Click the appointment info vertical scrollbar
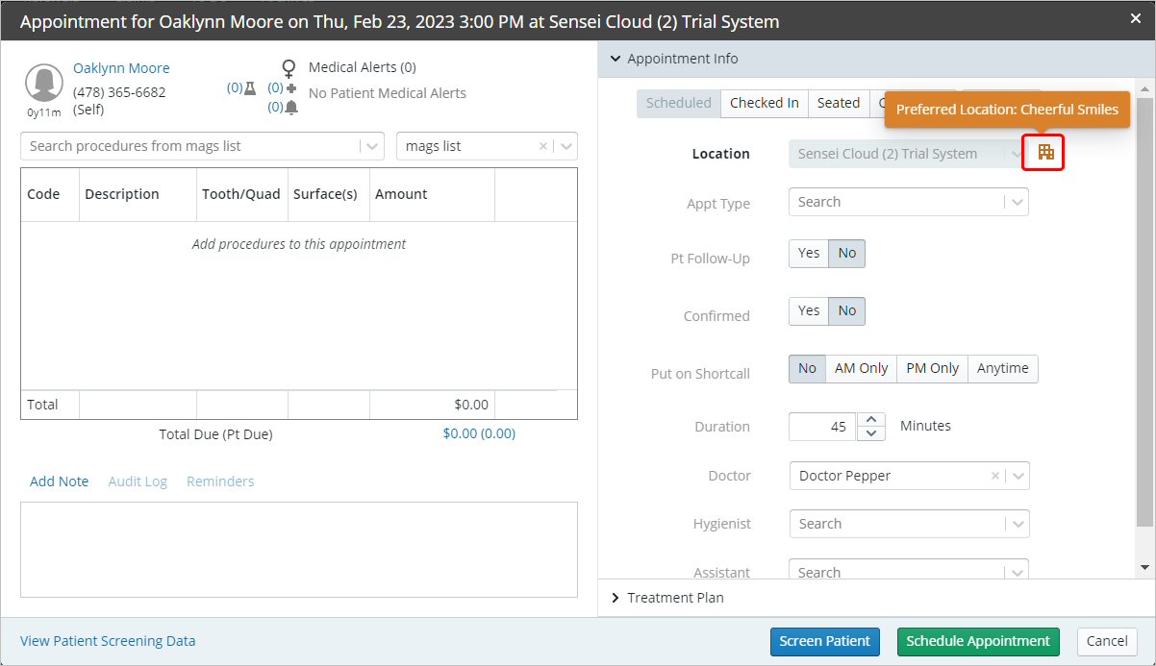Viewport: 1156px width, 666px height. pyautogui.click(x=1143, y=308)
